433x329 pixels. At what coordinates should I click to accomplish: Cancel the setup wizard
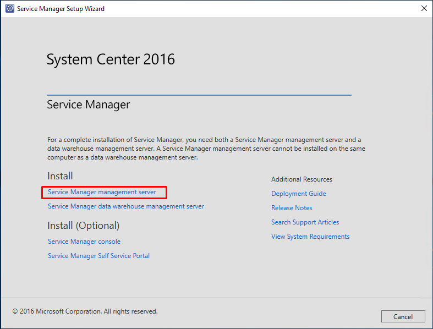403,316
